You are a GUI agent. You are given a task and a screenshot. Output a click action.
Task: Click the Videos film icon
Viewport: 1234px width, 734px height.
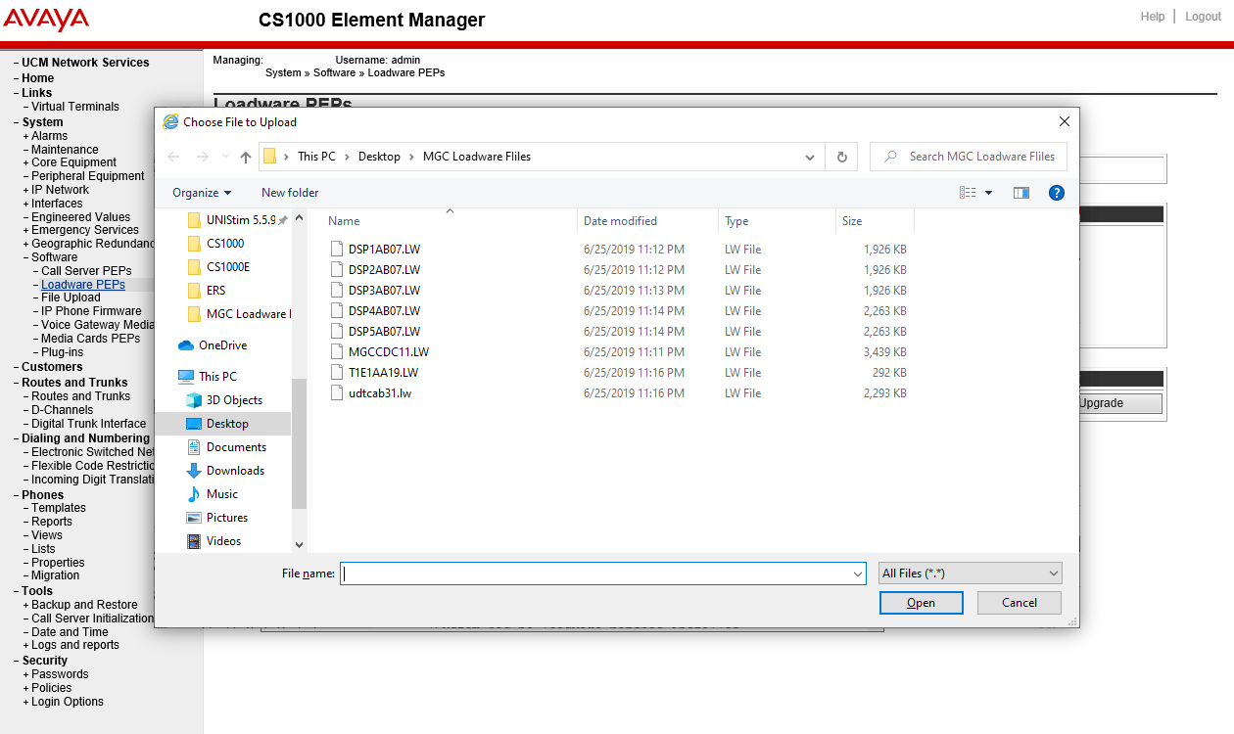click(194, 541)
